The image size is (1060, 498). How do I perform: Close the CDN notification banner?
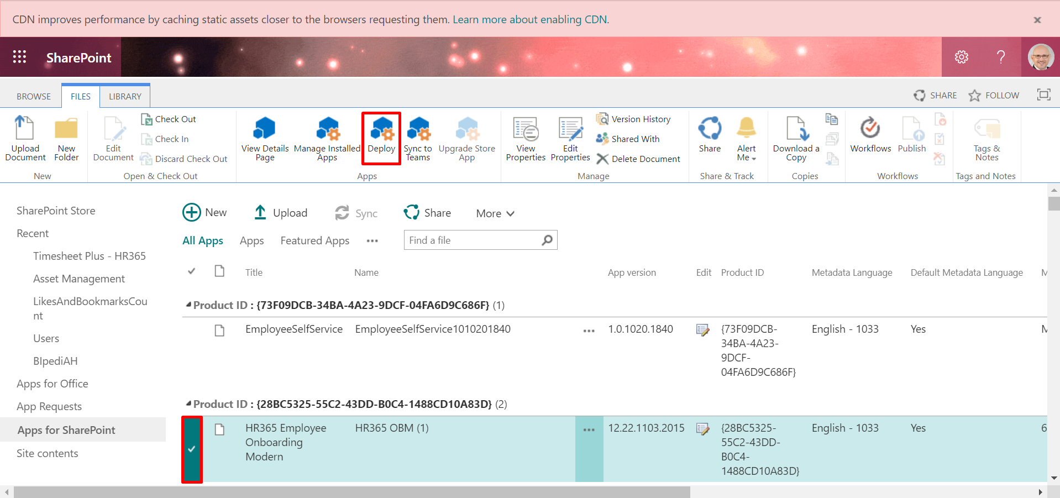coord(1037,20)
